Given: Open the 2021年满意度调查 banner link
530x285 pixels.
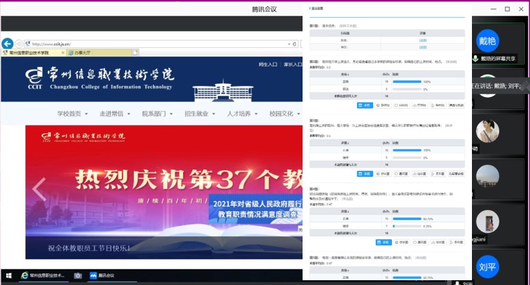Looking at the screenshot, I should pyautogui.click(x=256, y=209).
